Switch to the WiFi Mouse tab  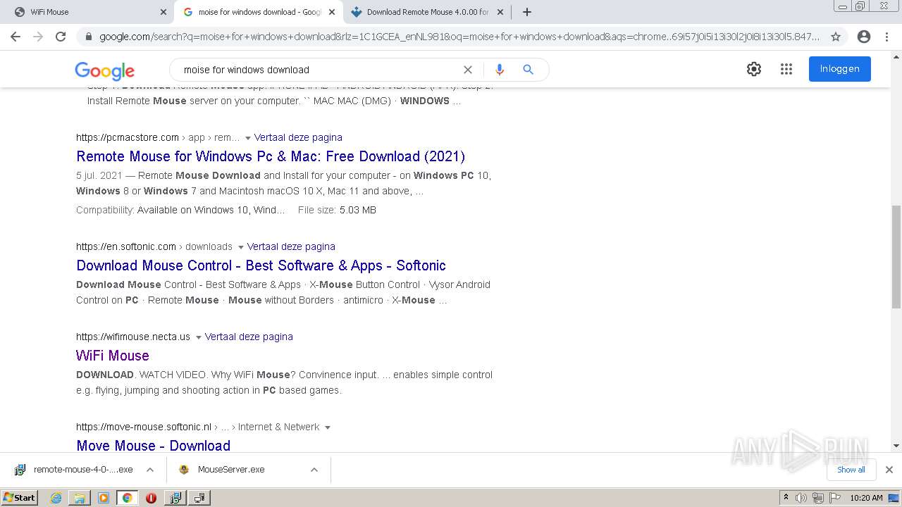click(x=87, y=12)
